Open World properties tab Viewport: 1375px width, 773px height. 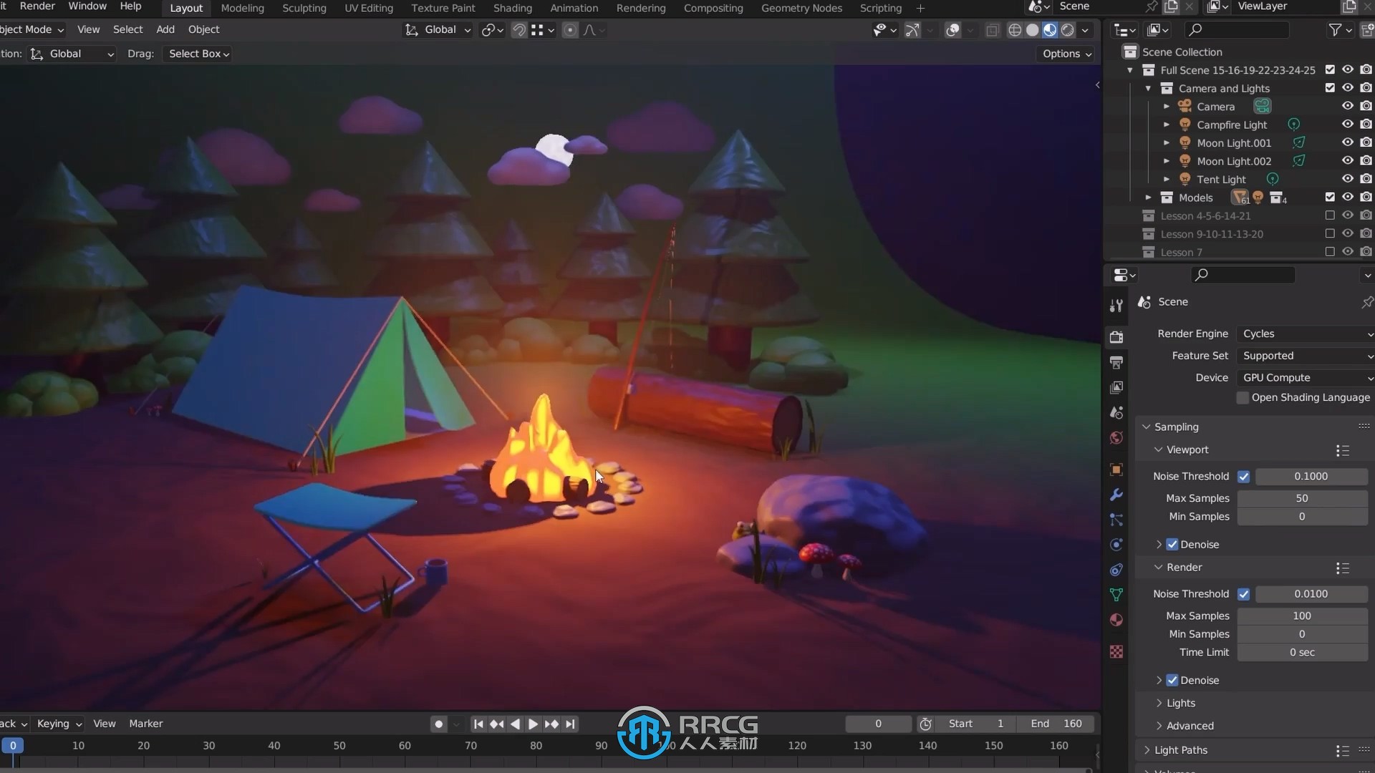(x=1116, y=437)
